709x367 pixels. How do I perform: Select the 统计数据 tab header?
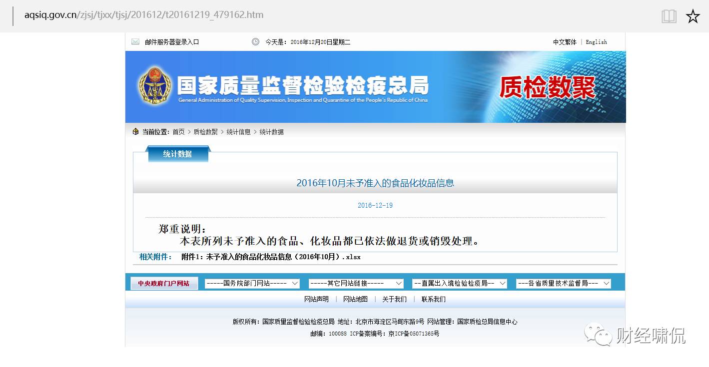pyautogui.click(x=178, y=154)
